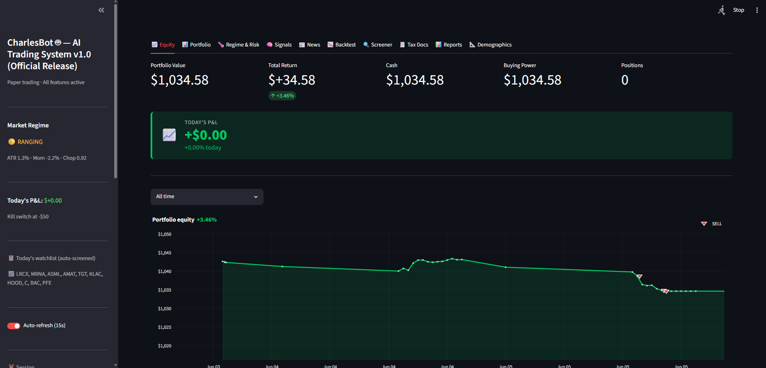Click the Cash $1,034.58 value
Image resolution: width=766 pixels, height=368 pixels.
click(415, 80)
